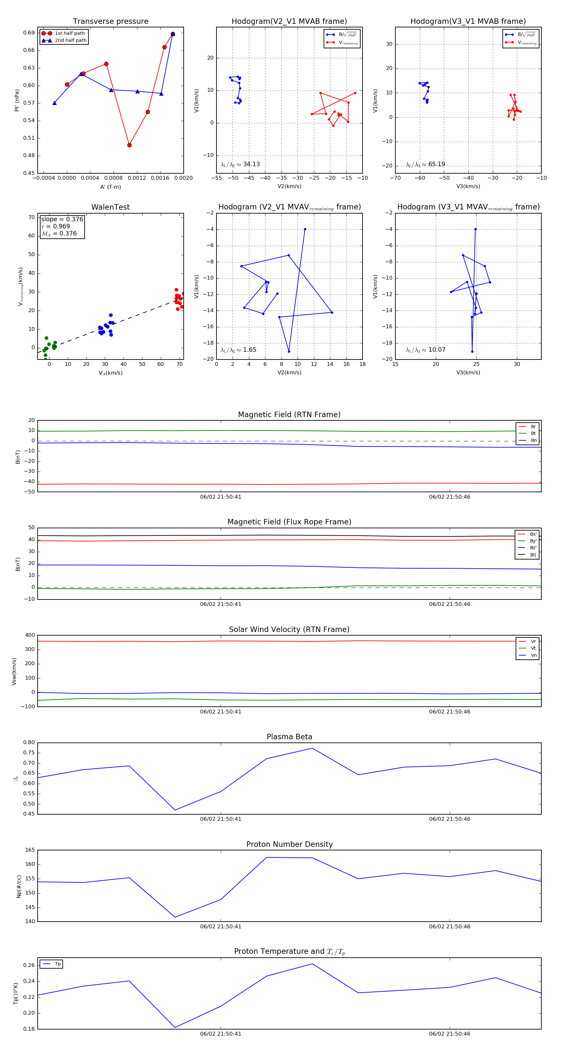The height and width of the screenshot is (1063, 579).
Task: Click the 'Np(#/cc)' y-axis label
Action: [x=19, y=886]
